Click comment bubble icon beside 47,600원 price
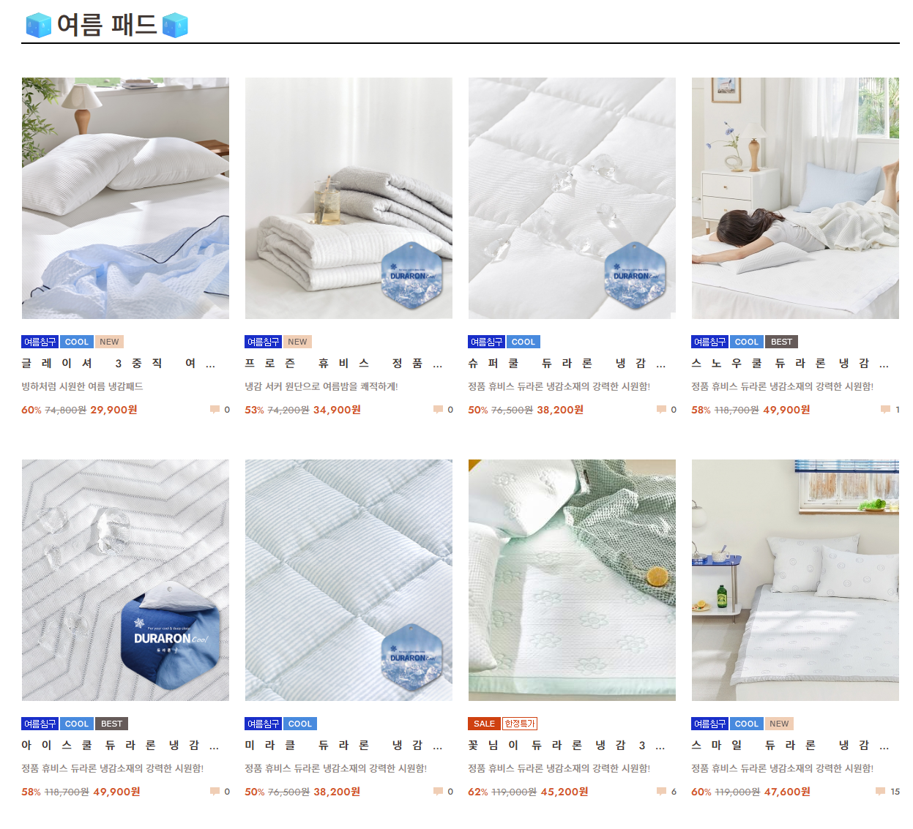This screenshot has width=913, height=829. coord(880,792)
